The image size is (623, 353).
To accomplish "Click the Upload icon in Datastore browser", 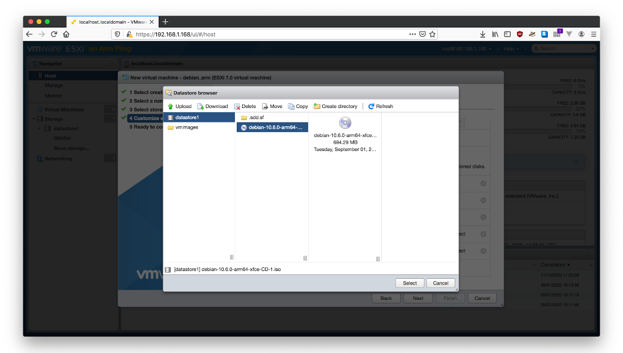I will click(170, 107).
